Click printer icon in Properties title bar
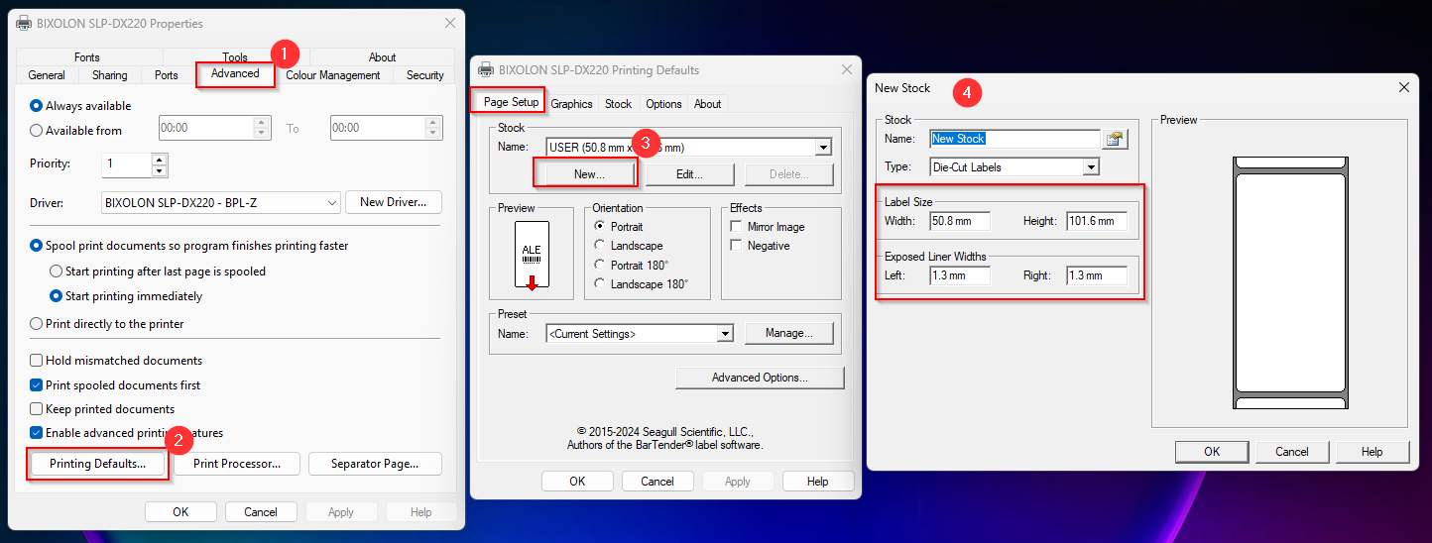 click(24, 23)
